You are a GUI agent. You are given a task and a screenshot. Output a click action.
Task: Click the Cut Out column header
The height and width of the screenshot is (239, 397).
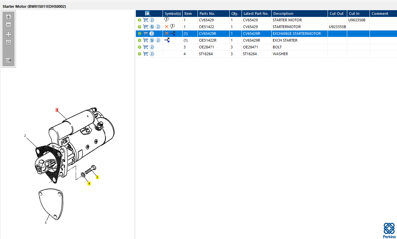[337, 14]
